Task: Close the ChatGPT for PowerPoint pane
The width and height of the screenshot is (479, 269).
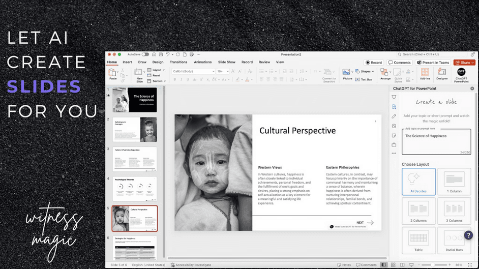Action: pyautogui.click(x=472, y=88)
